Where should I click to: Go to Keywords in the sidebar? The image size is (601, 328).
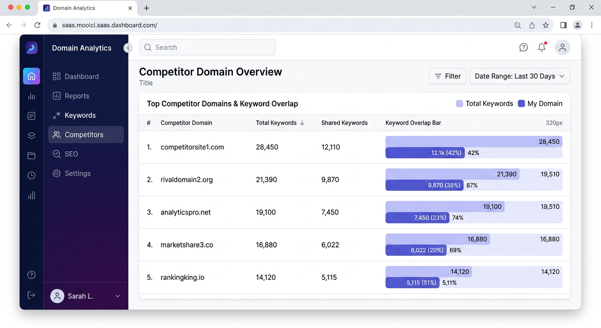coord(86,115)
